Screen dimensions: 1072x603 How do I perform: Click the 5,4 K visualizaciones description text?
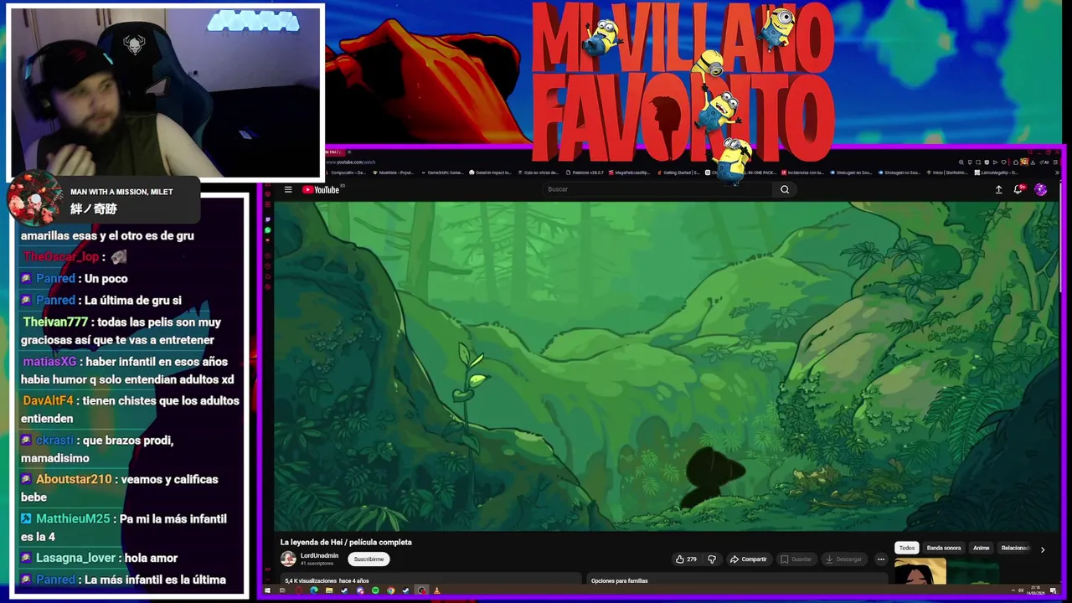(x=327, y=580)
